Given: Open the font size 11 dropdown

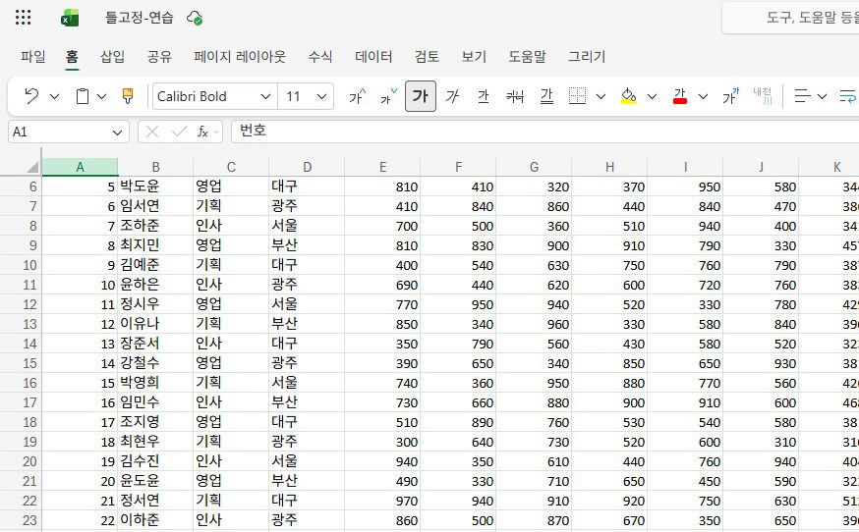Looking at the screenshot, I should [321, 97].
